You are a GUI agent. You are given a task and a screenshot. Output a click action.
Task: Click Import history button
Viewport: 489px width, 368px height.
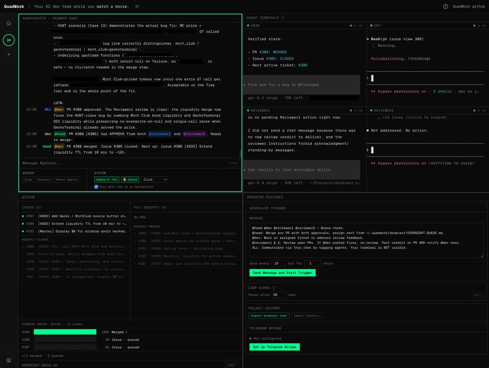(x=307, y=315)
